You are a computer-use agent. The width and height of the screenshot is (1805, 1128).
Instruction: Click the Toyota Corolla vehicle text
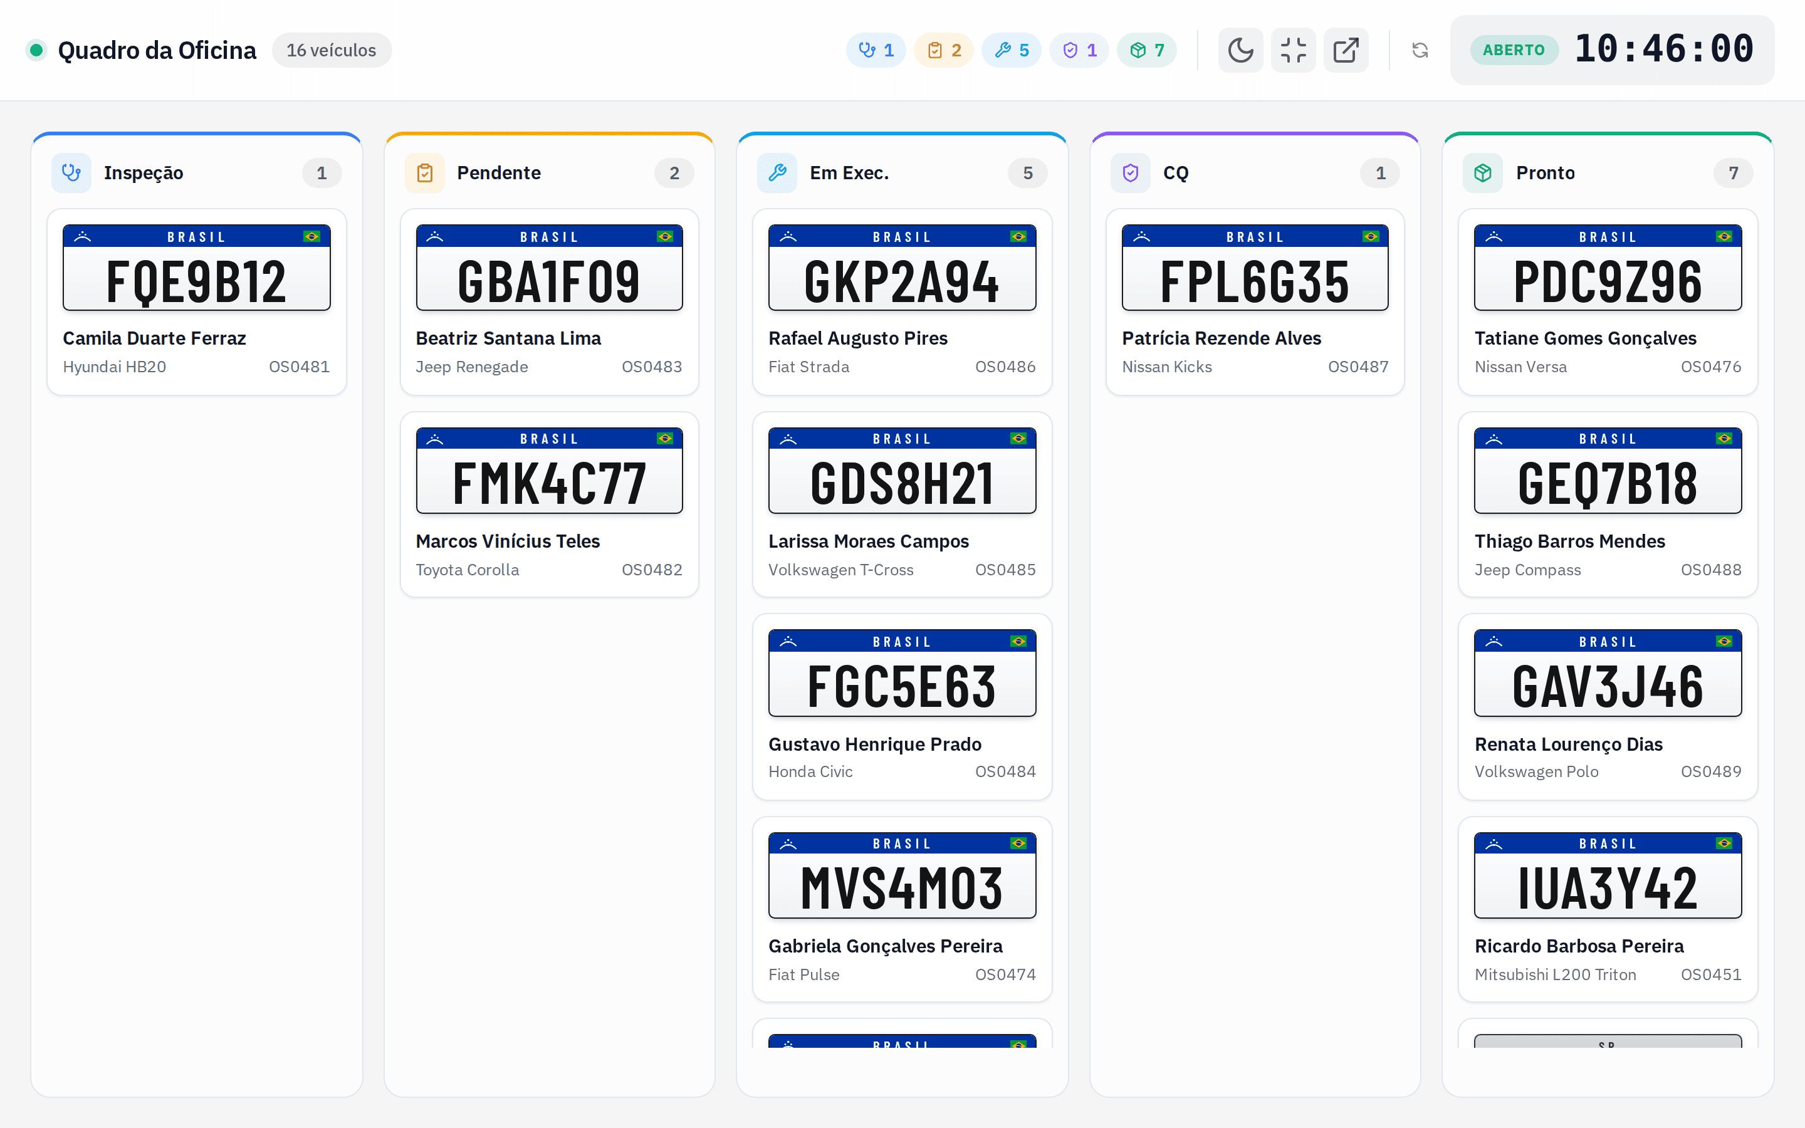467,570
